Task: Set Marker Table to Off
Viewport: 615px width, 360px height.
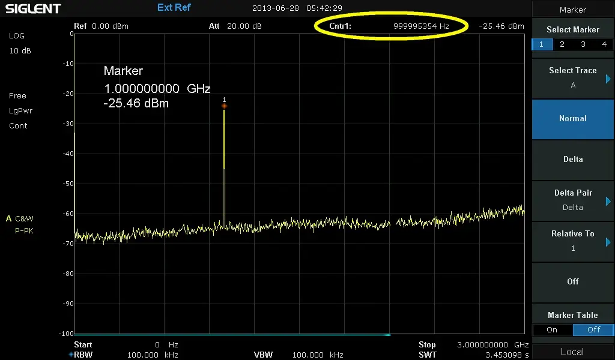Action: [x=593, y=330]
